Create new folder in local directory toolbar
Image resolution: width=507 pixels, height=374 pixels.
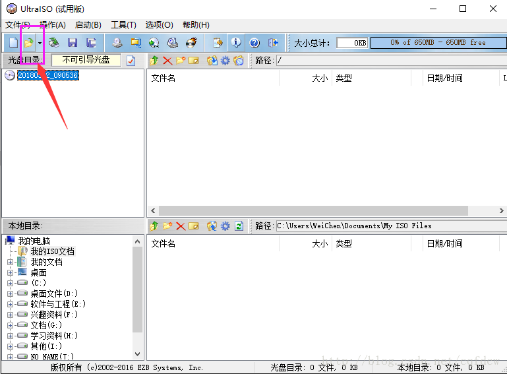pos(167,226)
